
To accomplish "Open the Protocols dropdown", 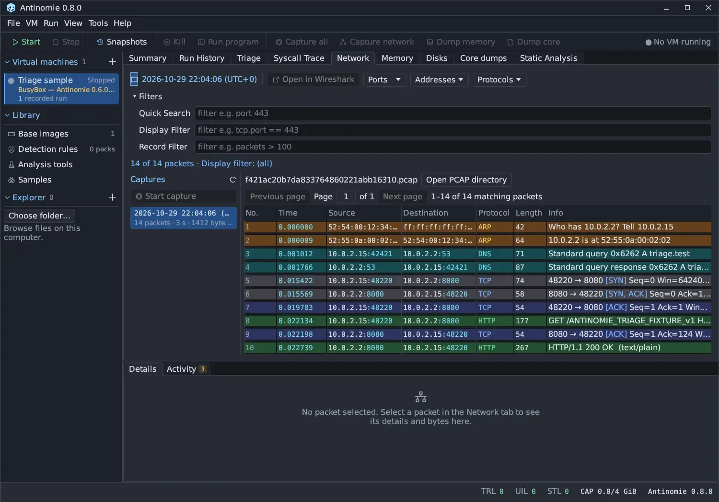I will [x=499, y=80].
